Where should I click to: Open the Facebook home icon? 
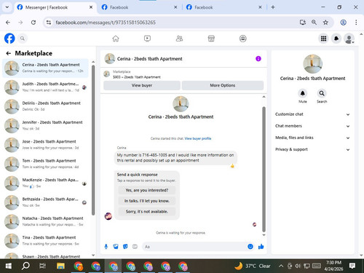pyautogui.click(x=116, y=39)
